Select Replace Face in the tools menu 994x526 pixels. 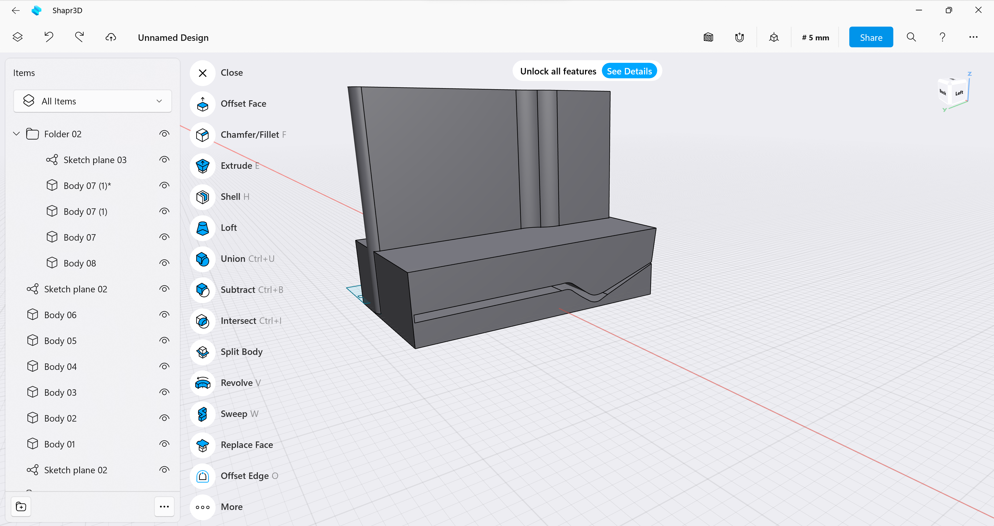pyautogui.click(x=247, y=445)
